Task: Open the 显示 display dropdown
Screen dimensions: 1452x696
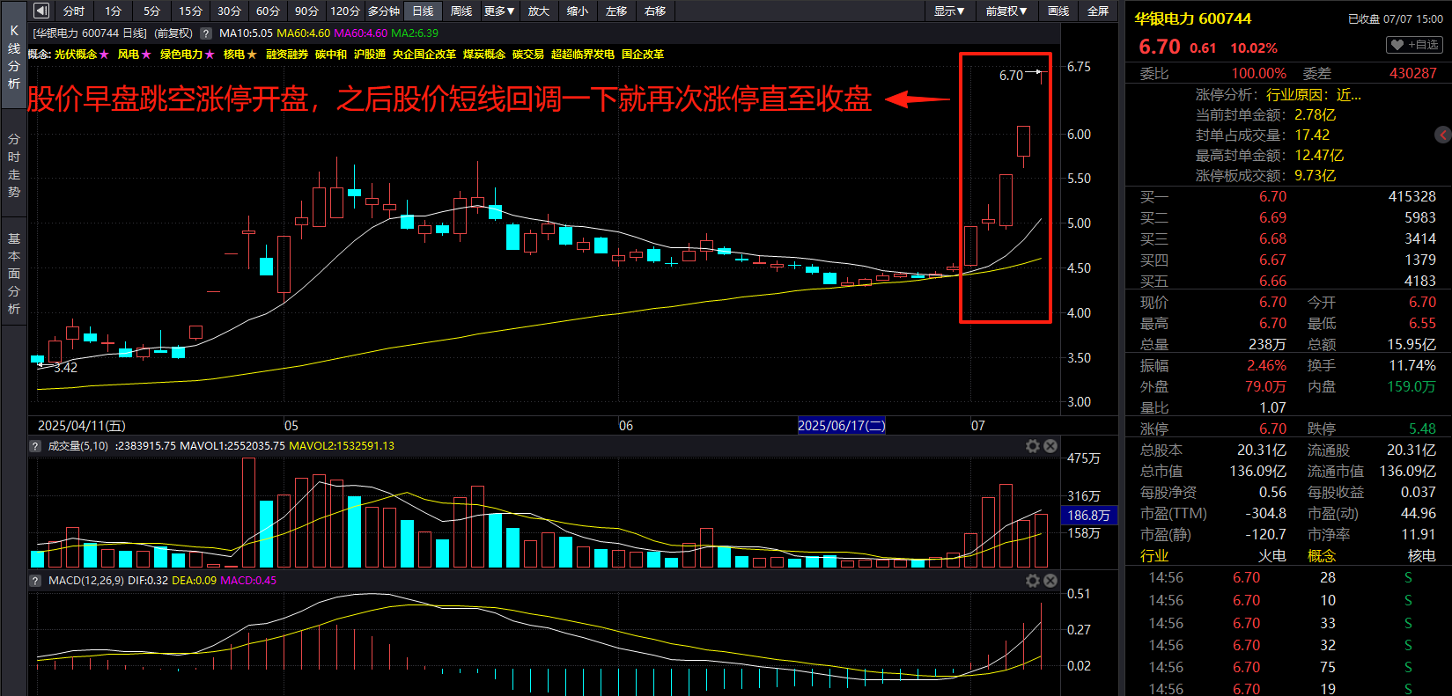Action: [x=949, y=11]
